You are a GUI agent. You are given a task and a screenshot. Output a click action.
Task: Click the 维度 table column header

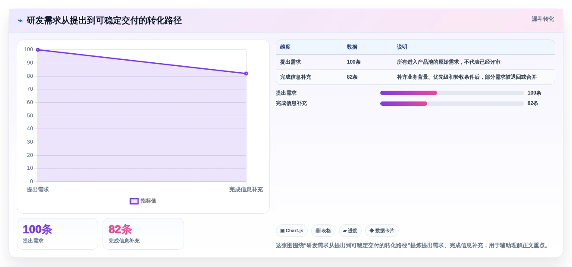coord(285,47)
